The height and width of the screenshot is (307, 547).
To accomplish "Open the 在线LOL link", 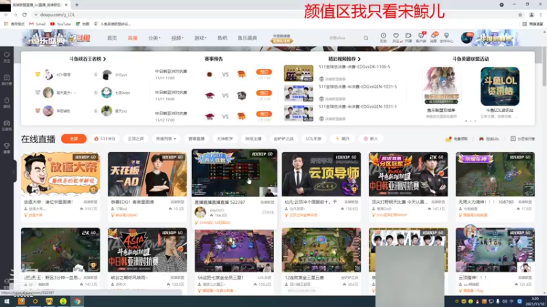I will pyautogui.click(x=489, y=139).
